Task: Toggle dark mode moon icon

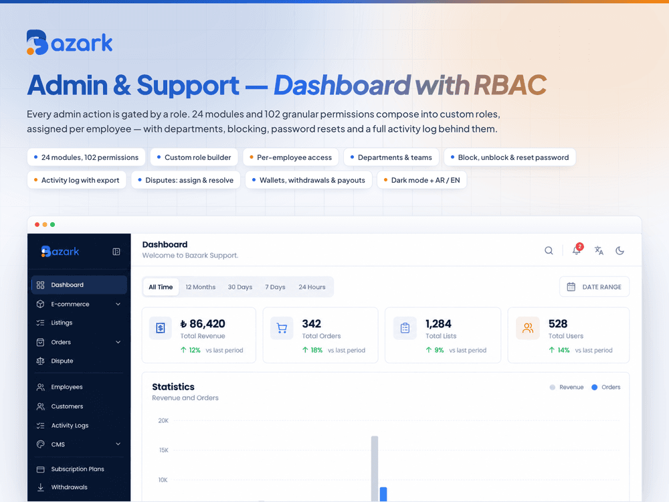Action: pos(620,250)
